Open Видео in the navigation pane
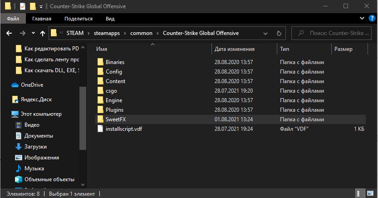This screenshot has height=198, width=378. coord(27,125)
